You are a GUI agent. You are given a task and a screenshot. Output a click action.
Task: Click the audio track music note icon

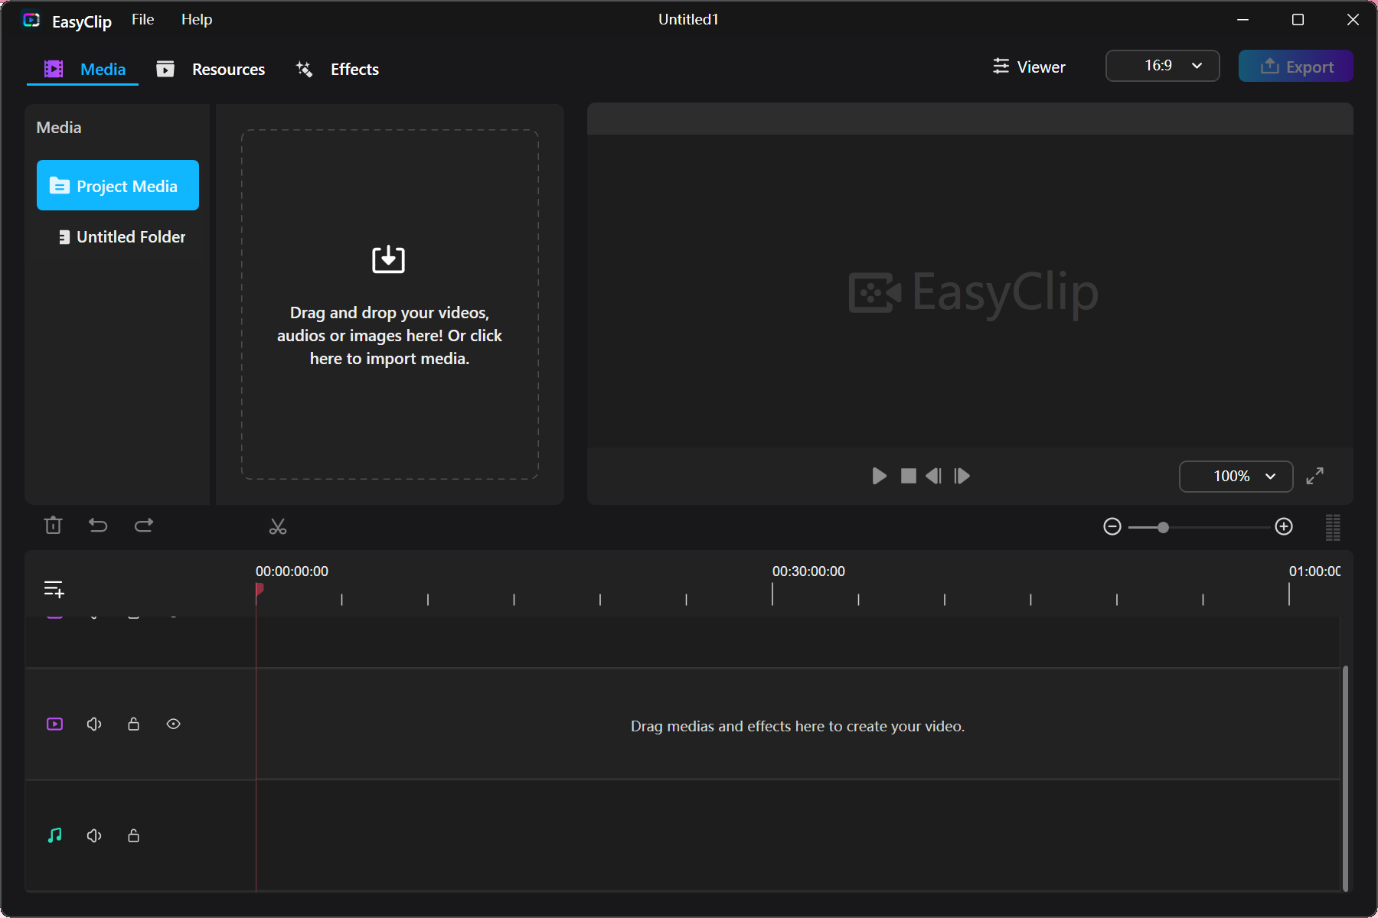tap(55, 835)
